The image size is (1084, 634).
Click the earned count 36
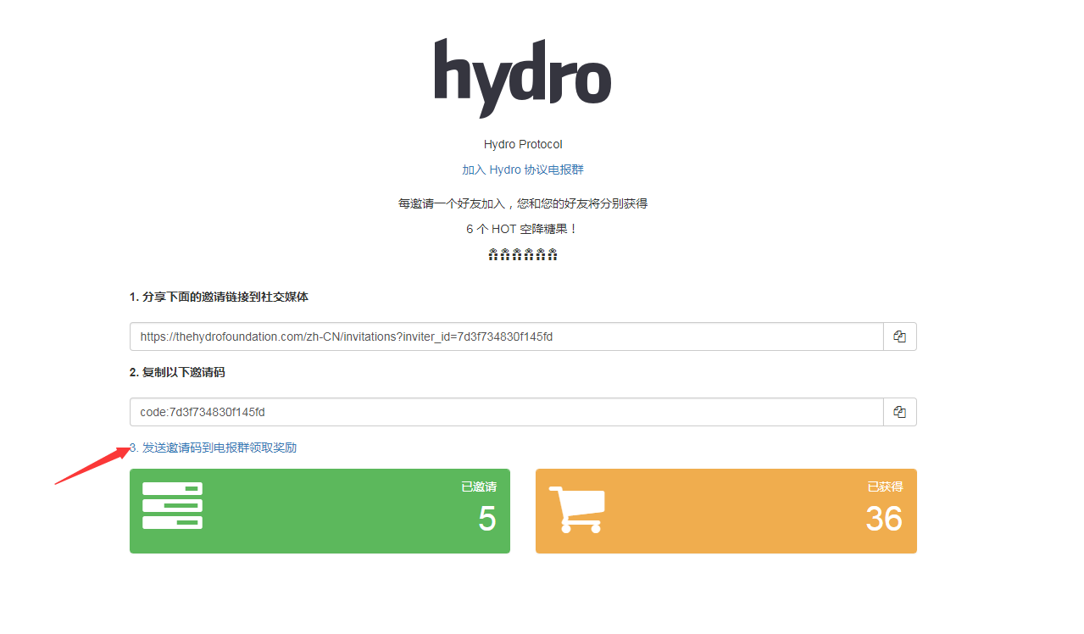coord(884,519)
